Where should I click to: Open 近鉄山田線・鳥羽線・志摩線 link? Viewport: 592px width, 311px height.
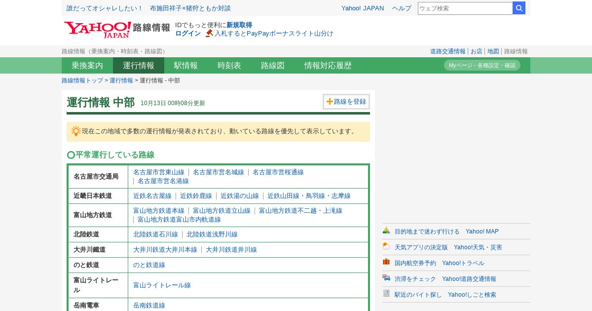tap(309, 196)
